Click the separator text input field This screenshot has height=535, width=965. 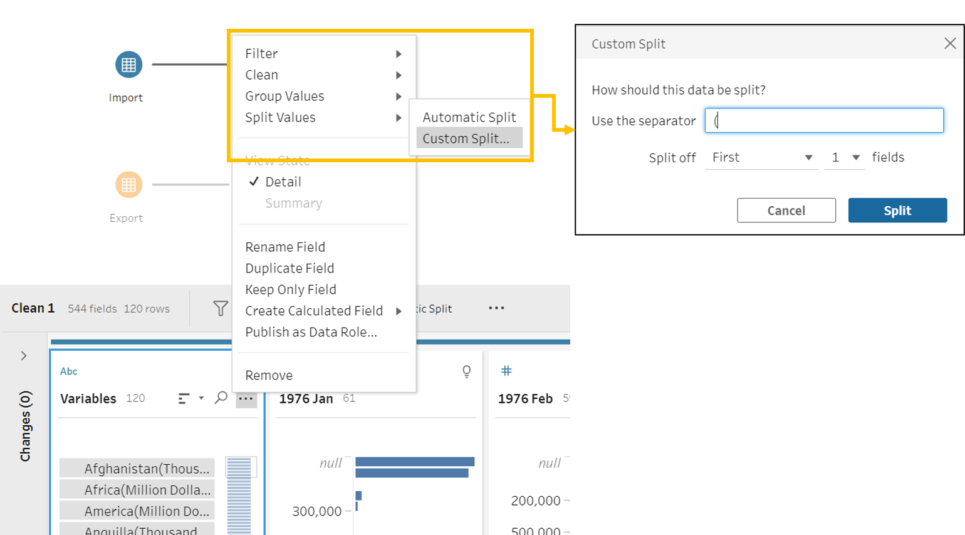824,120
